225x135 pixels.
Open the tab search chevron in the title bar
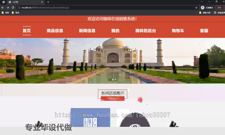[202, 1]
